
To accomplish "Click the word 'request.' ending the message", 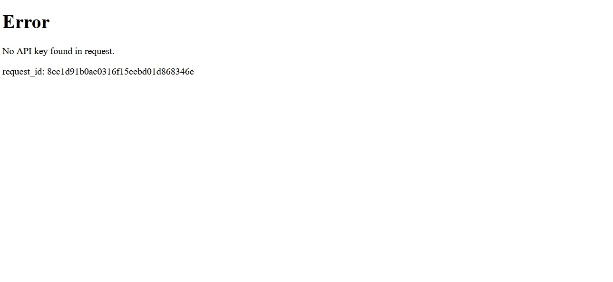I will pyautogui.click(x=99, y=51).
